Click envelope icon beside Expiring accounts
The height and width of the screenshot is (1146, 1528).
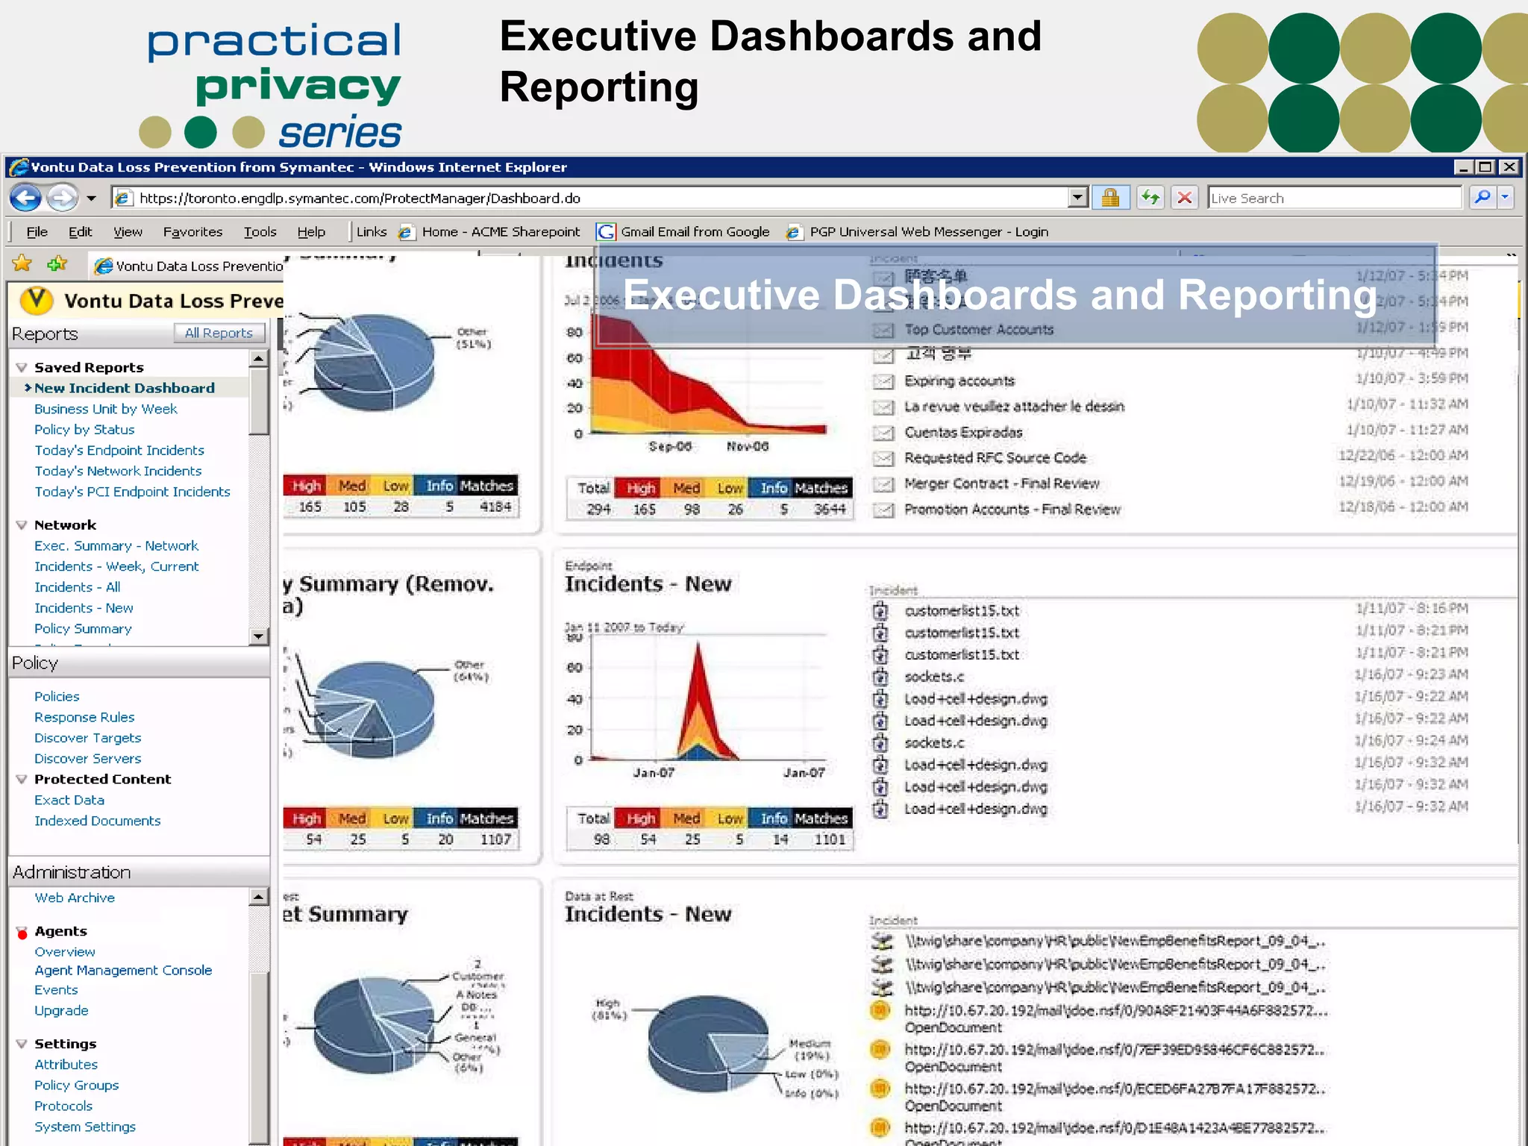[883, 381]
